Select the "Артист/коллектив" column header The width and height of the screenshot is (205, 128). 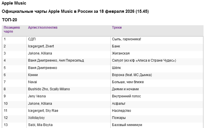coord(43,28)
